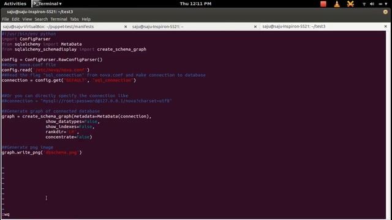Open the Terminal app menu in top bar
The width and height of the screenshot is (392, 220).
47,4
